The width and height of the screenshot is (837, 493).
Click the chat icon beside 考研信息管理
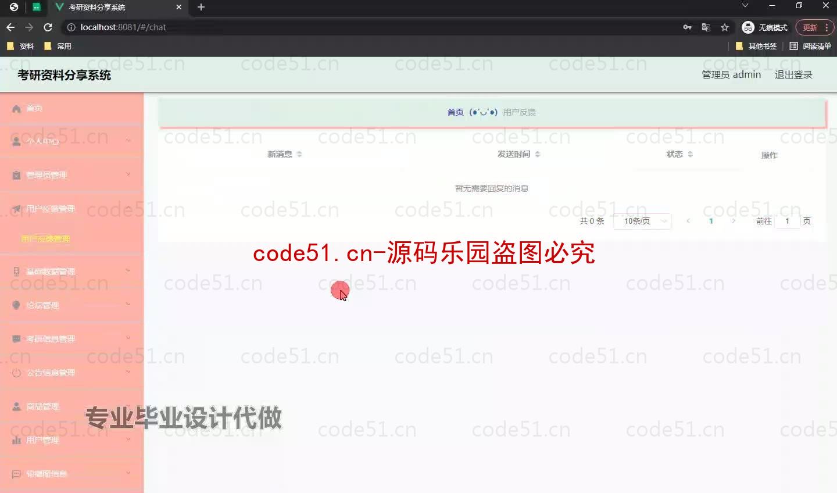pos(16,339)
